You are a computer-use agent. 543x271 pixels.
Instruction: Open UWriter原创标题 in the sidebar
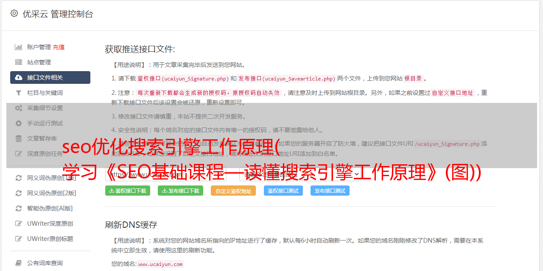50,239
